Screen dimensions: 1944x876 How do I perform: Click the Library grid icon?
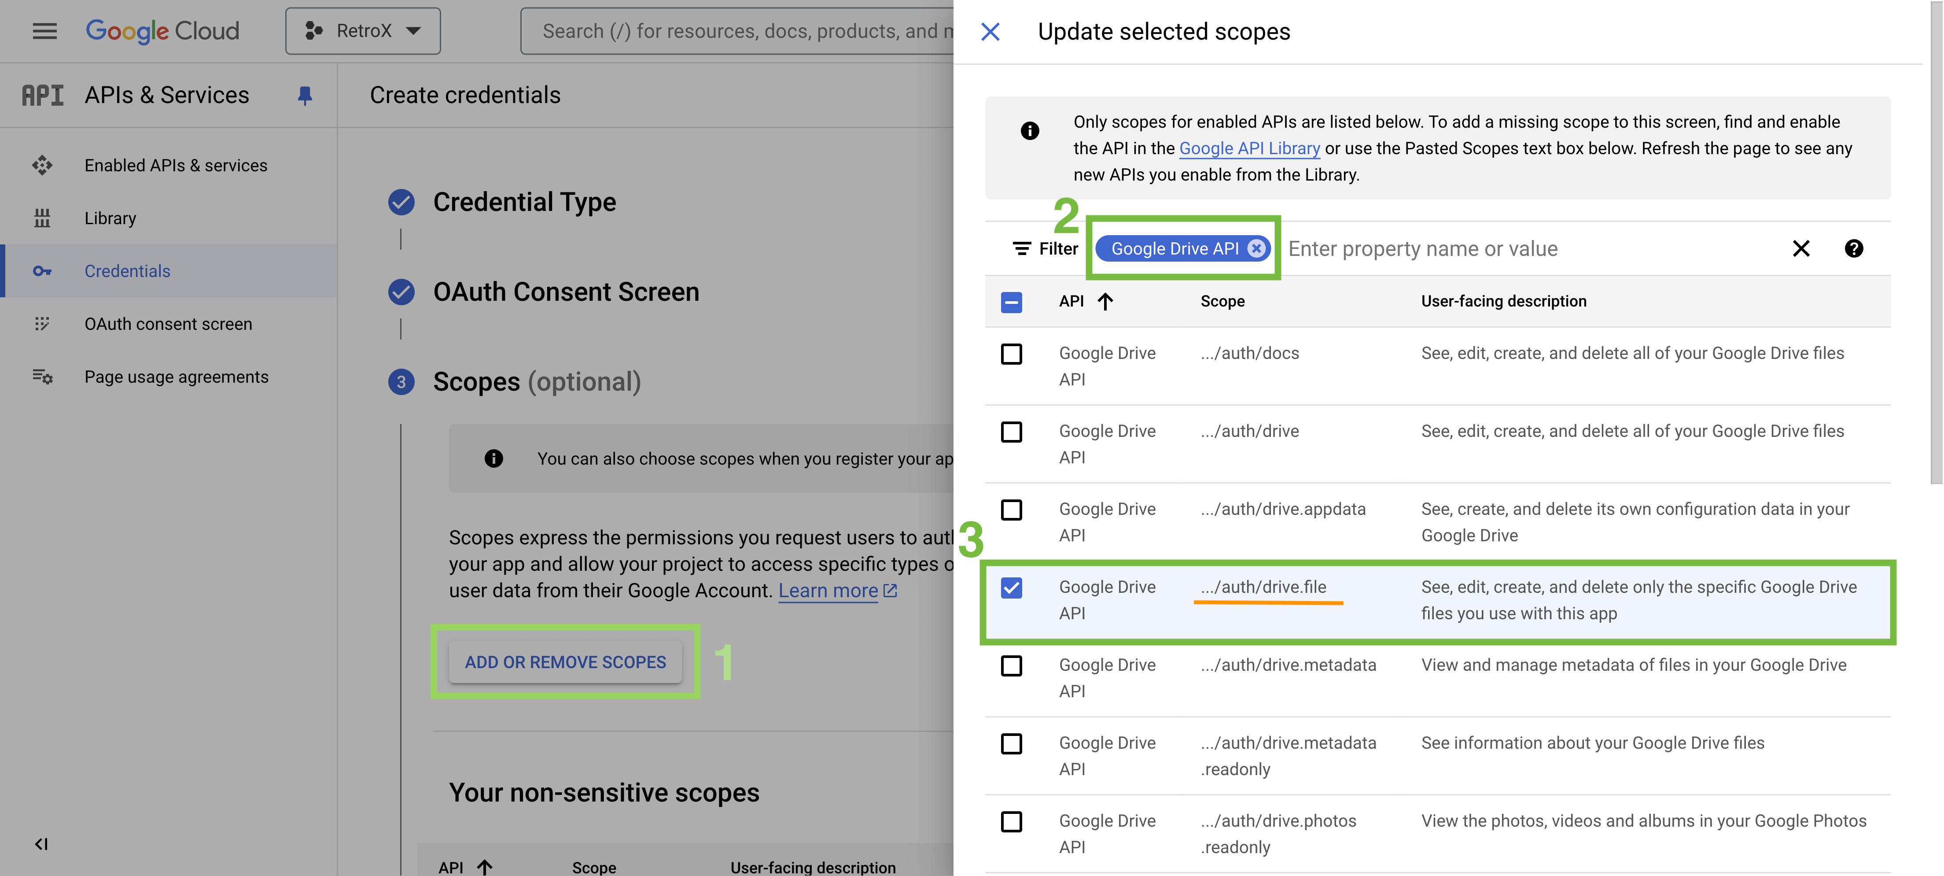(42, 218)
